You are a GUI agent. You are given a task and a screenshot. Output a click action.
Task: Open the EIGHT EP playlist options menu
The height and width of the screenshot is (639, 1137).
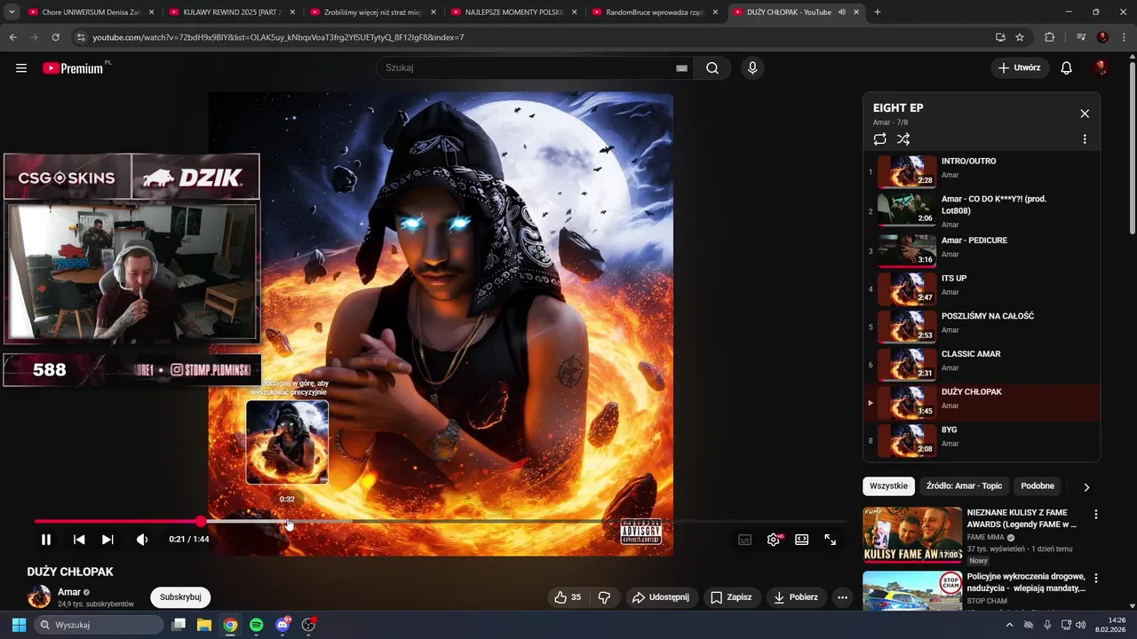[x=1085, y=139]
